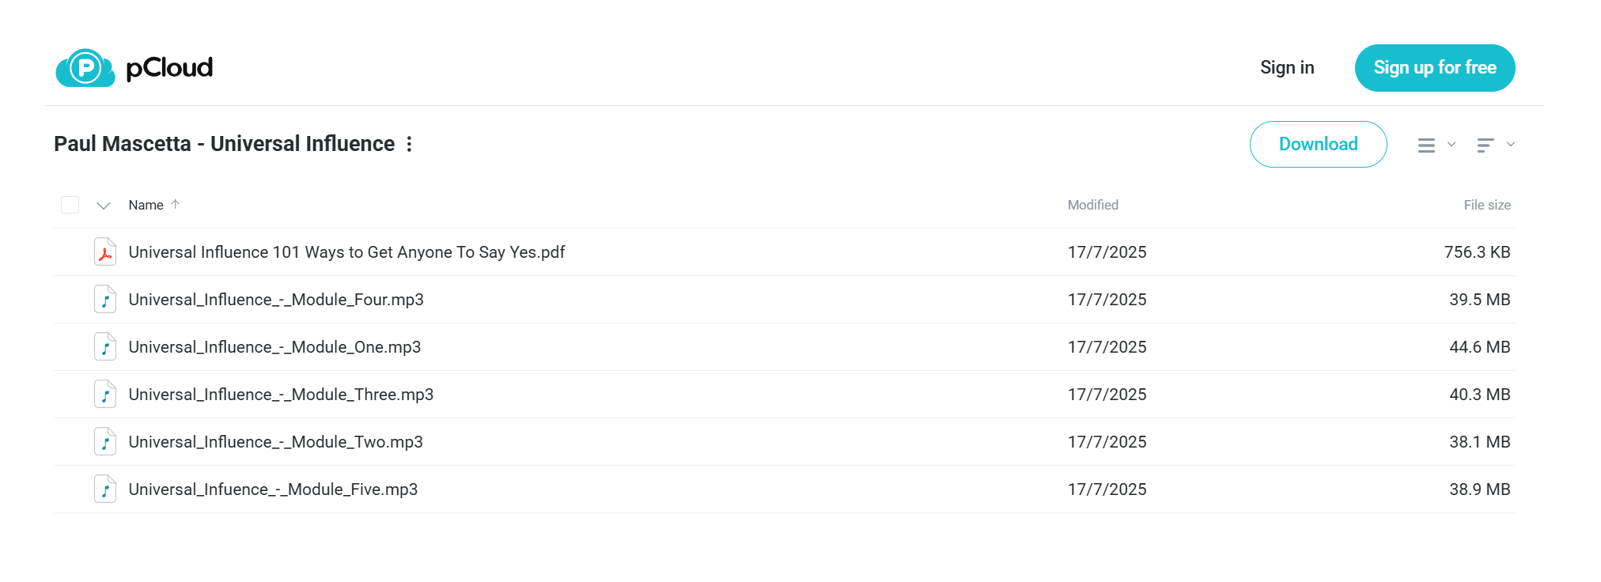
Task: Open the three-dot folder options menu
Action: coord(409,144)
